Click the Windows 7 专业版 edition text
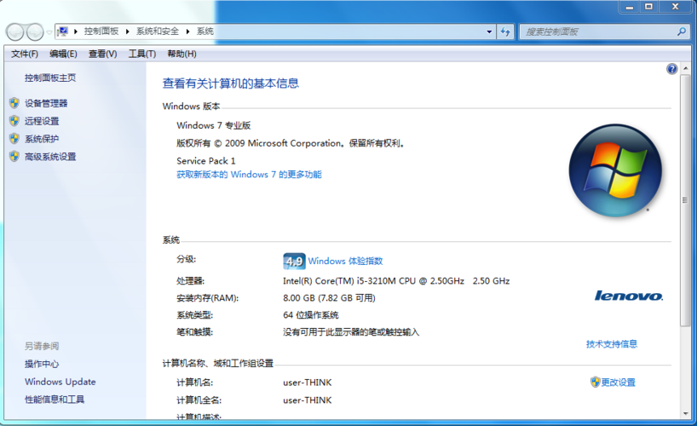Viewport: 697px width, 426px height. [x=214, y=125]
